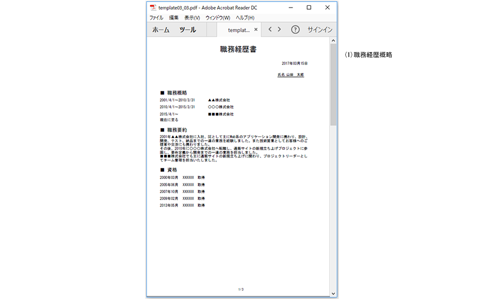Click the ○○○株式会社 company entry
Image resolution: width=484 pixels, height=299 pixels.
point(220,107)
